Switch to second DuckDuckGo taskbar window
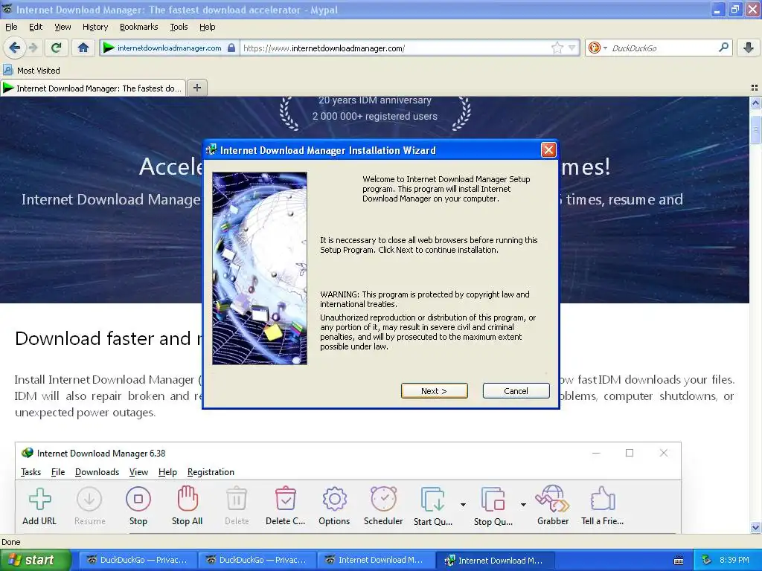The height and width of the screenshot is (571, 762). [x=256, y=561]
